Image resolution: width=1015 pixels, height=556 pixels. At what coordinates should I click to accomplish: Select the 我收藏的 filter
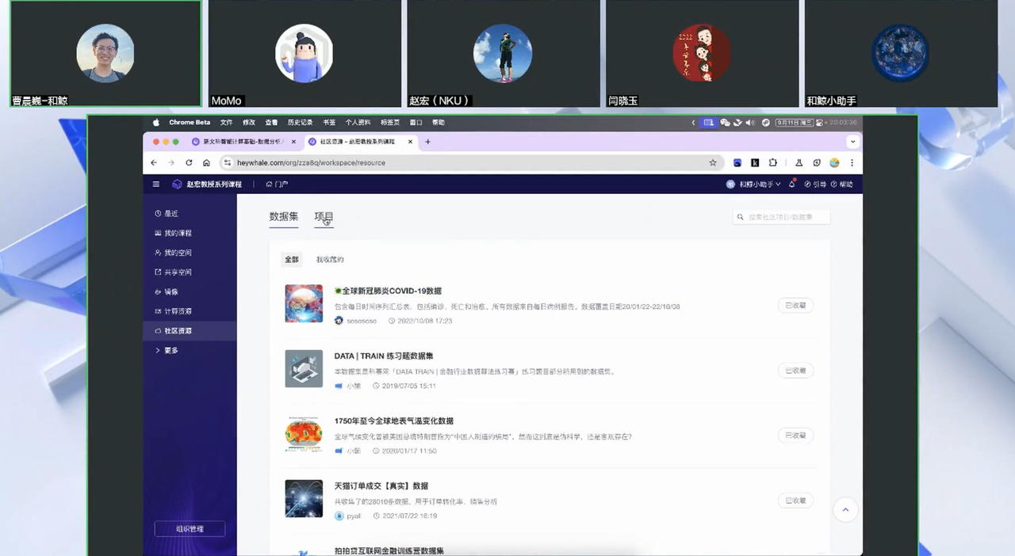point(330,260)
